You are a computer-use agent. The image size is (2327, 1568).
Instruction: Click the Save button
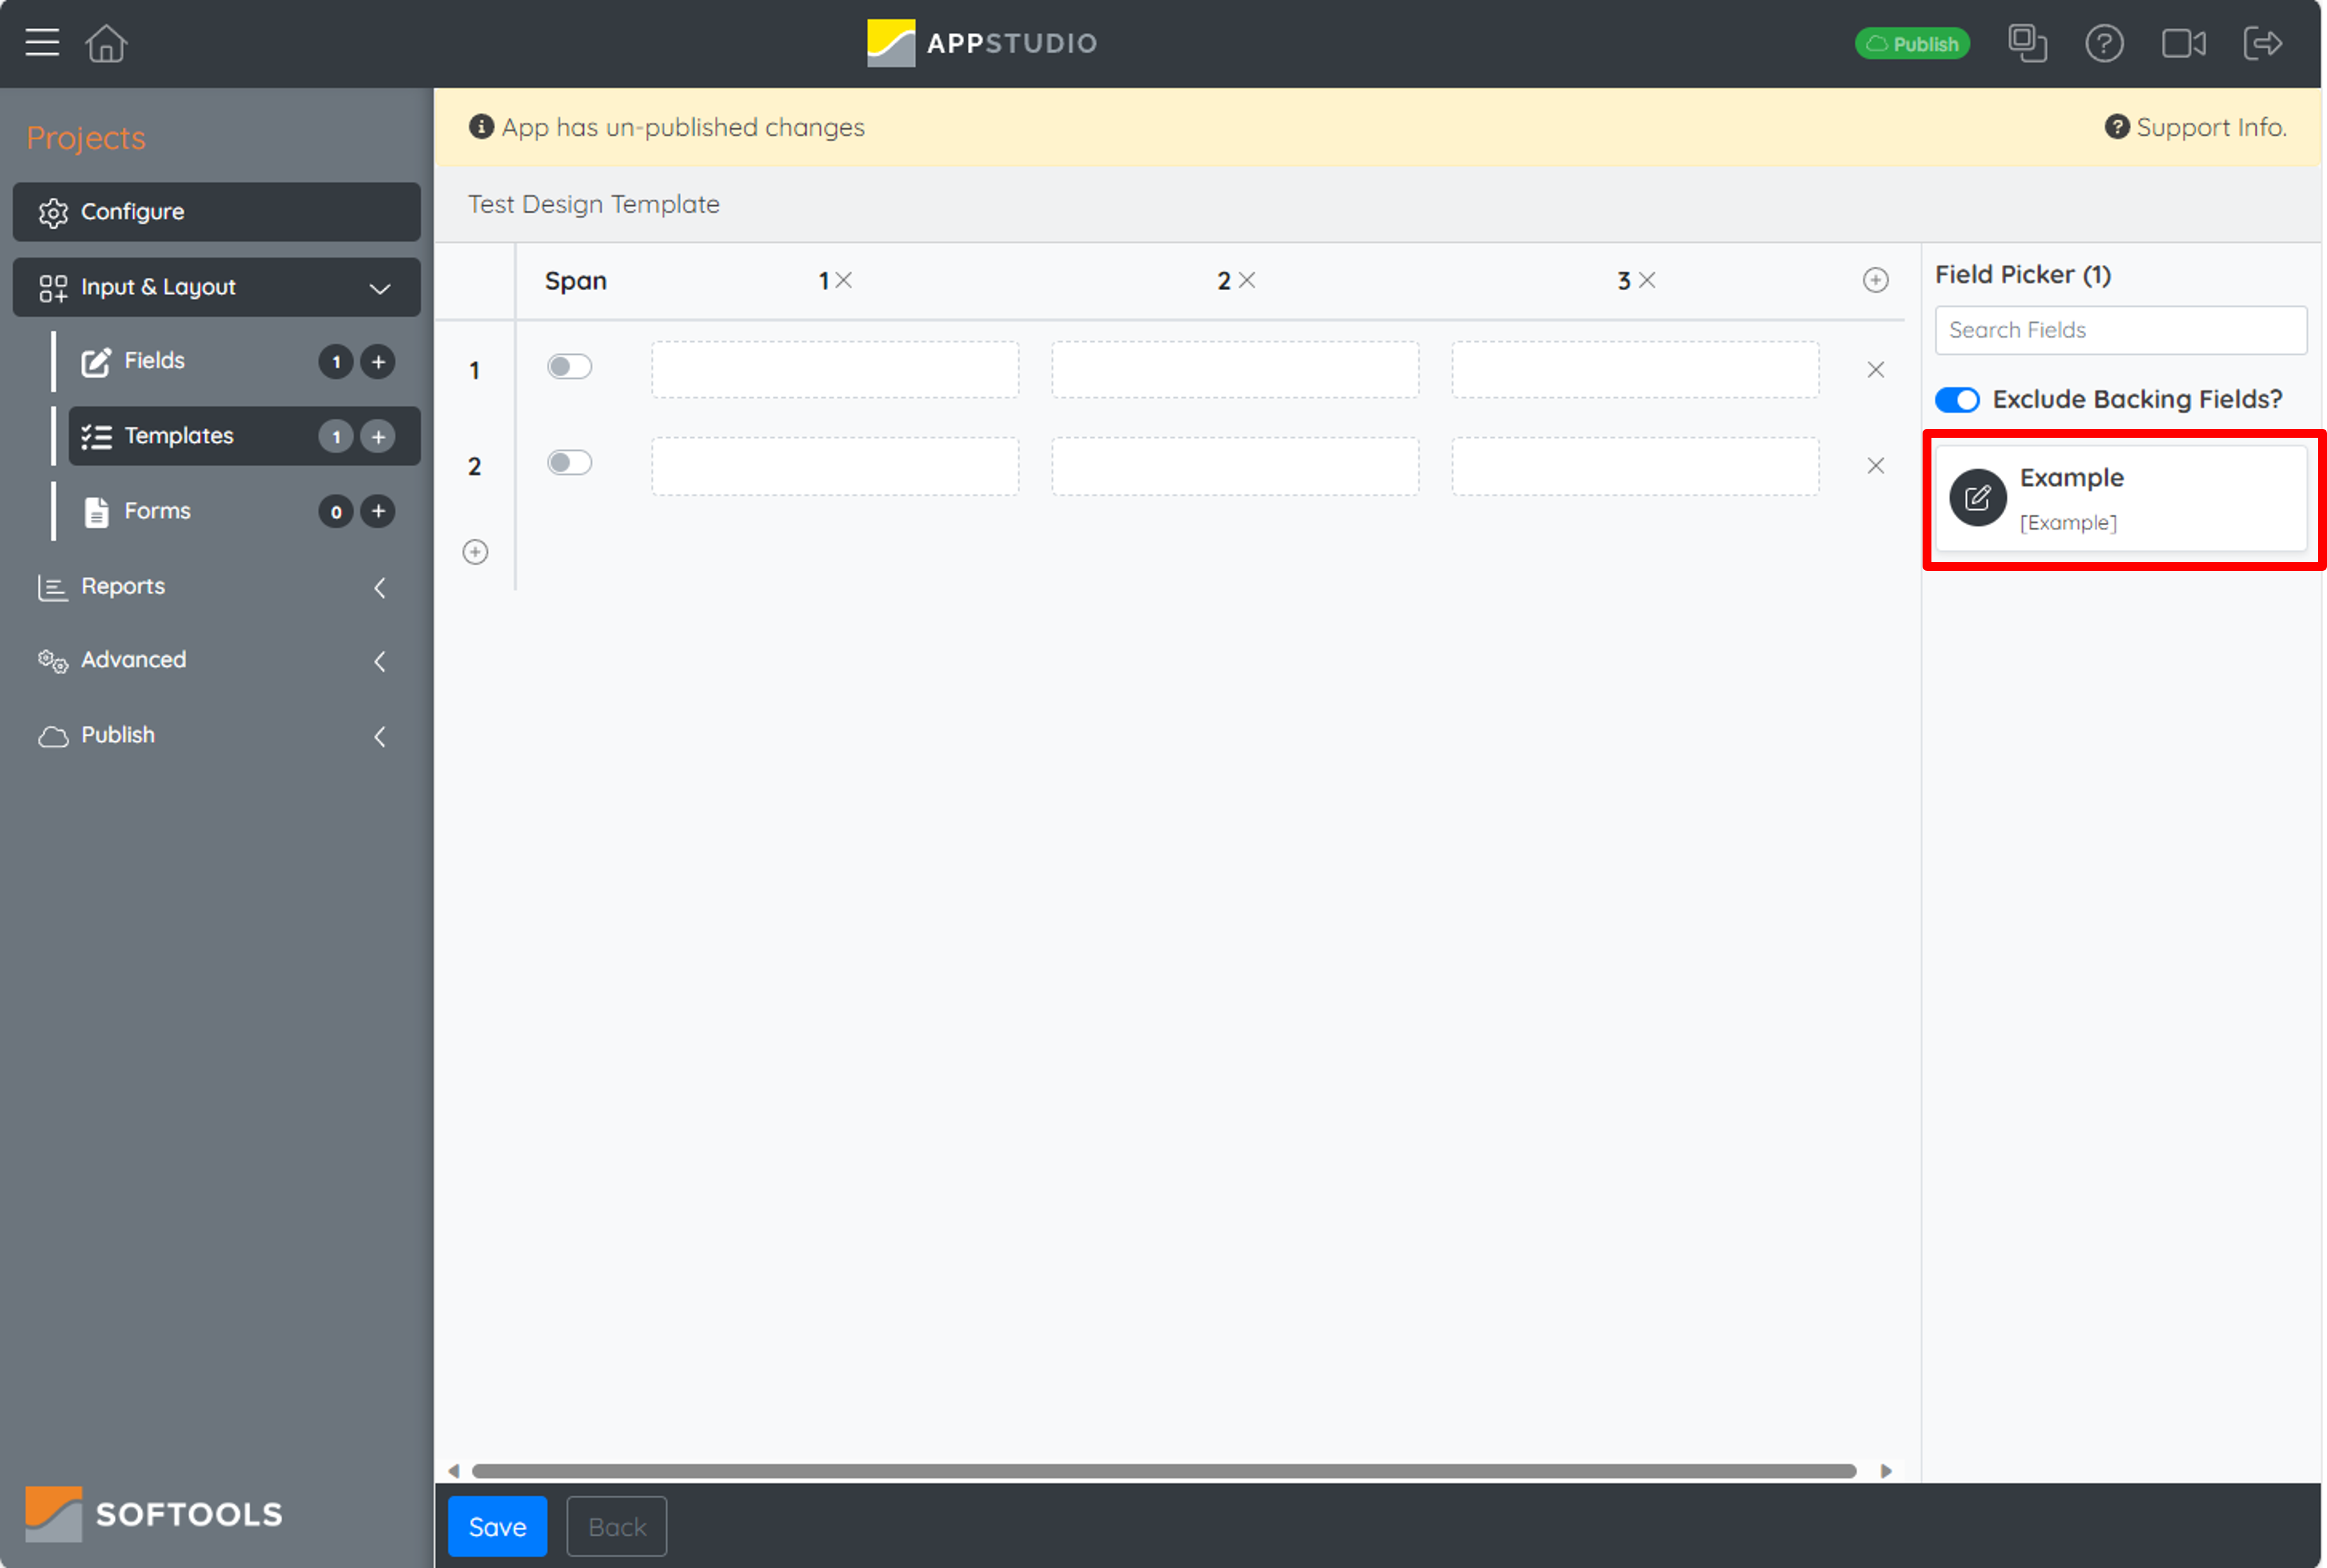(497, 1526)
